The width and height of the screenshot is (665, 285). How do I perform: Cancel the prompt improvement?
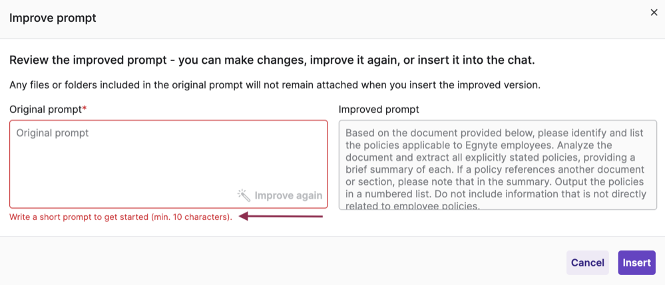[587, 262]
